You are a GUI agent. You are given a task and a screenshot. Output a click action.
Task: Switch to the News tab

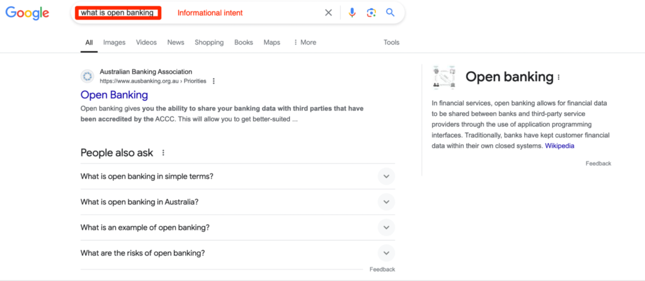(x=176, y=42)
